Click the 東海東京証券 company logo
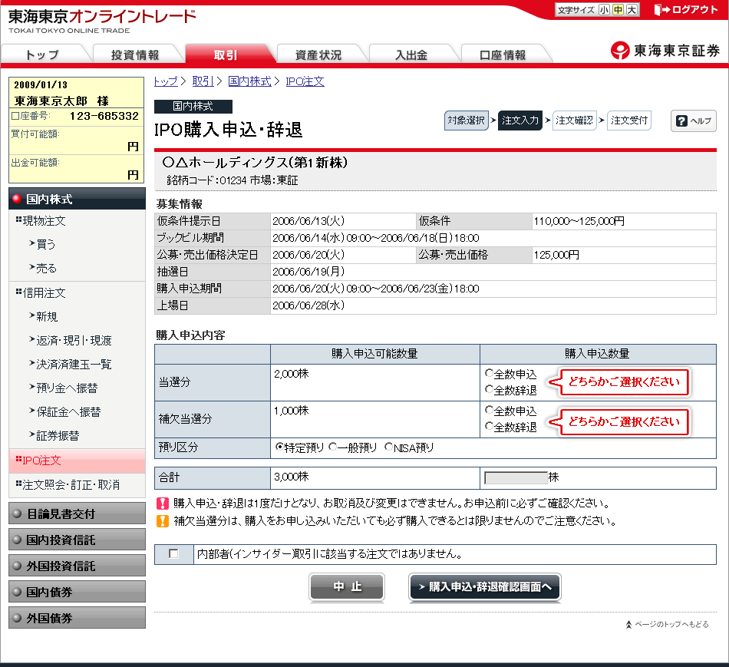Viewport: 729px width, 667px height. click(665, 50)
